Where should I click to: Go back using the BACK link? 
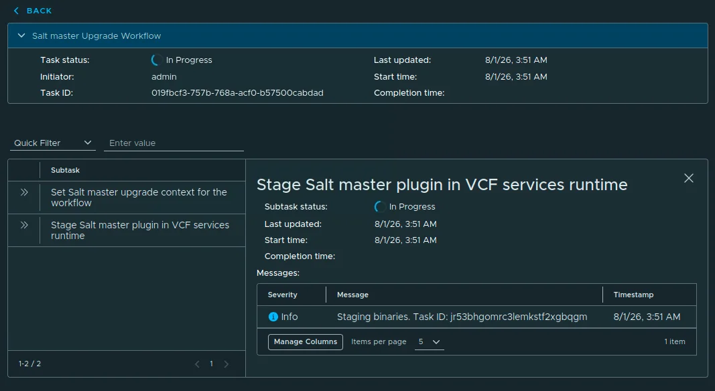coord(33,11)
